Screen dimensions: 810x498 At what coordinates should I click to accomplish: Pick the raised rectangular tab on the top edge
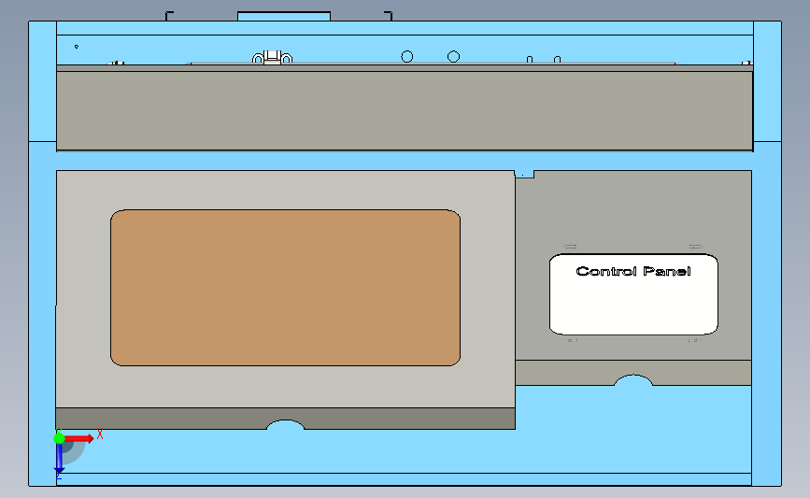(x=284, y=17)
